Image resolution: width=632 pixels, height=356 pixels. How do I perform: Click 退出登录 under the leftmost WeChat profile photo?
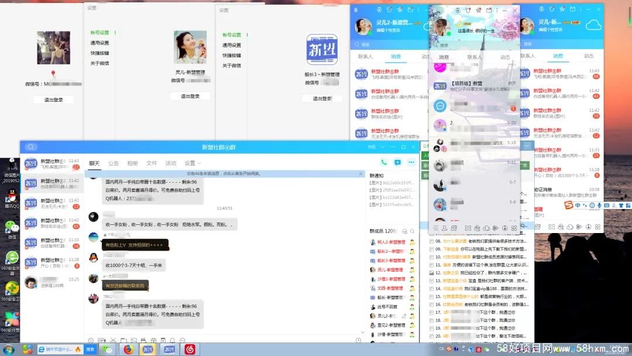tap(54, 100)
